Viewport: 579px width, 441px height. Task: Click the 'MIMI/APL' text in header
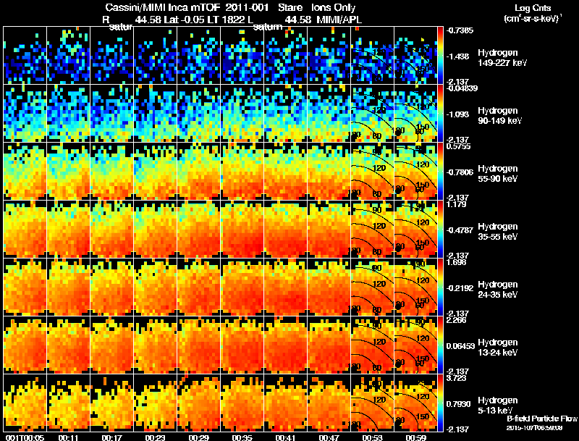[339, 20]
